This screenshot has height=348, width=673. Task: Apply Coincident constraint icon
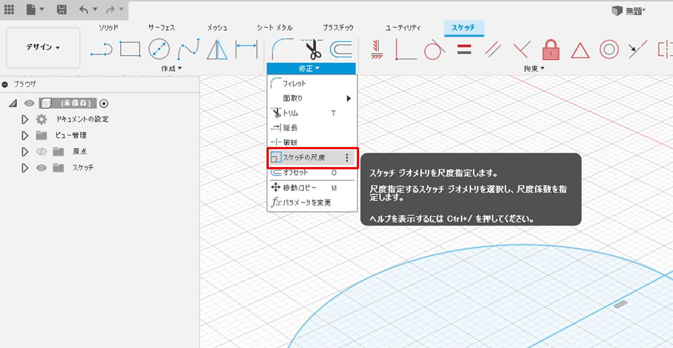405,50
